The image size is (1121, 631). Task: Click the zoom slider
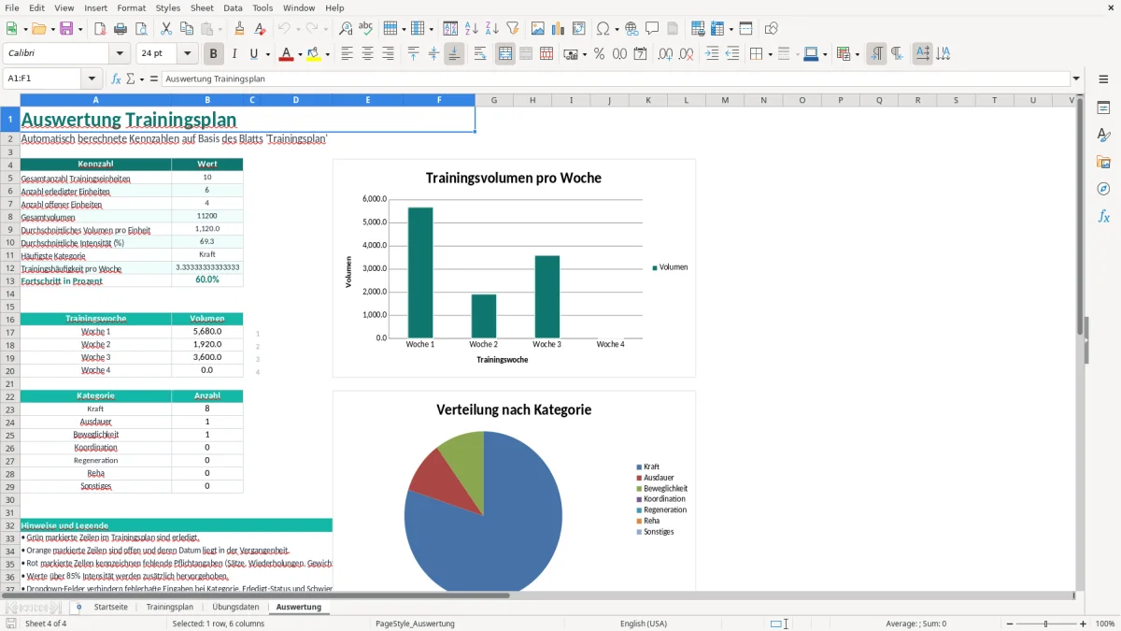pyautogui.click(x=1045, y=624)
